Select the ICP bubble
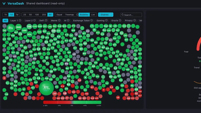The image size is (201, 113). pyautogui.click(x=59, y=37)
